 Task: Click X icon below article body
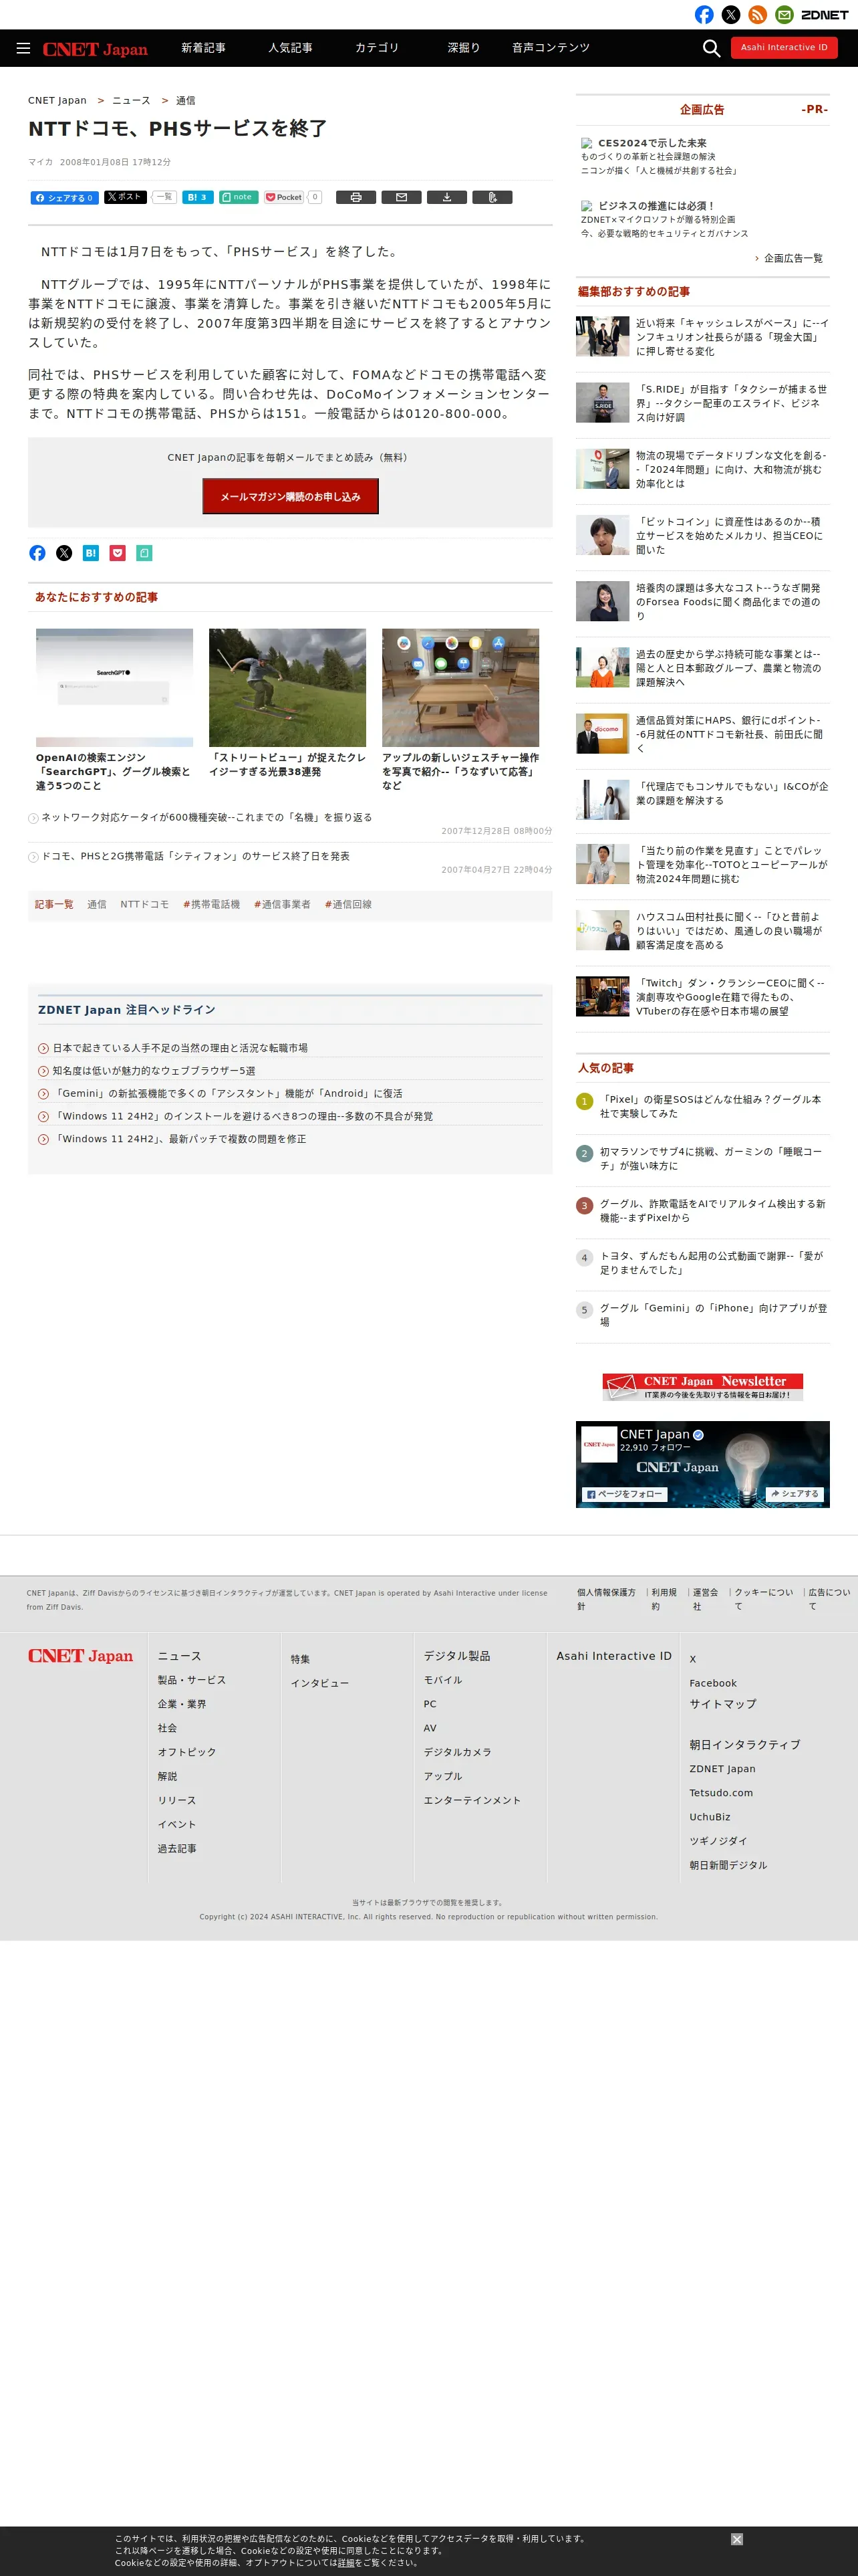[64, 553]
